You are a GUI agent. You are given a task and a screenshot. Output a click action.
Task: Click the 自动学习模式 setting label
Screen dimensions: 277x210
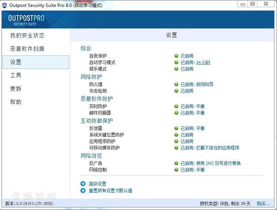(x=102, y=63)
